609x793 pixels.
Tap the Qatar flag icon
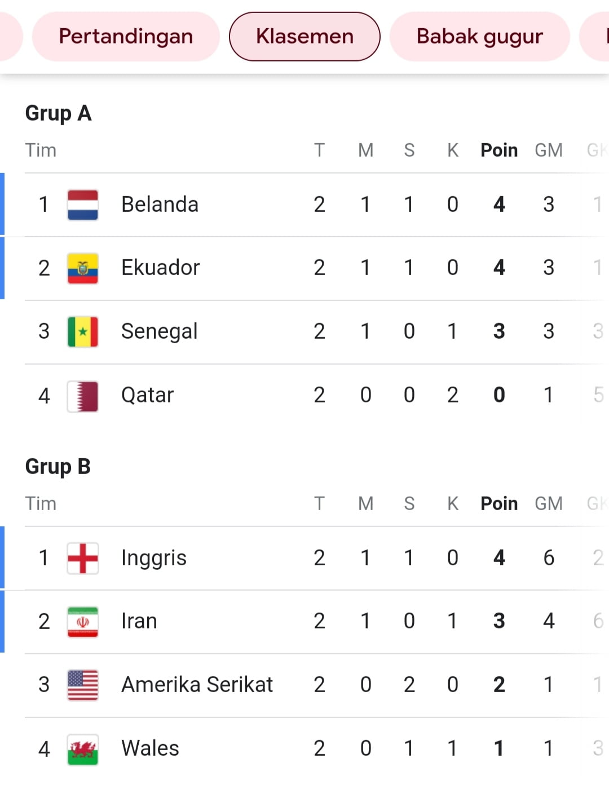tap(83, 396)
